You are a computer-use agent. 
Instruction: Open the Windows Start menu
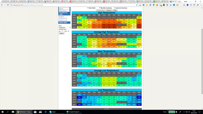(2, 111)
